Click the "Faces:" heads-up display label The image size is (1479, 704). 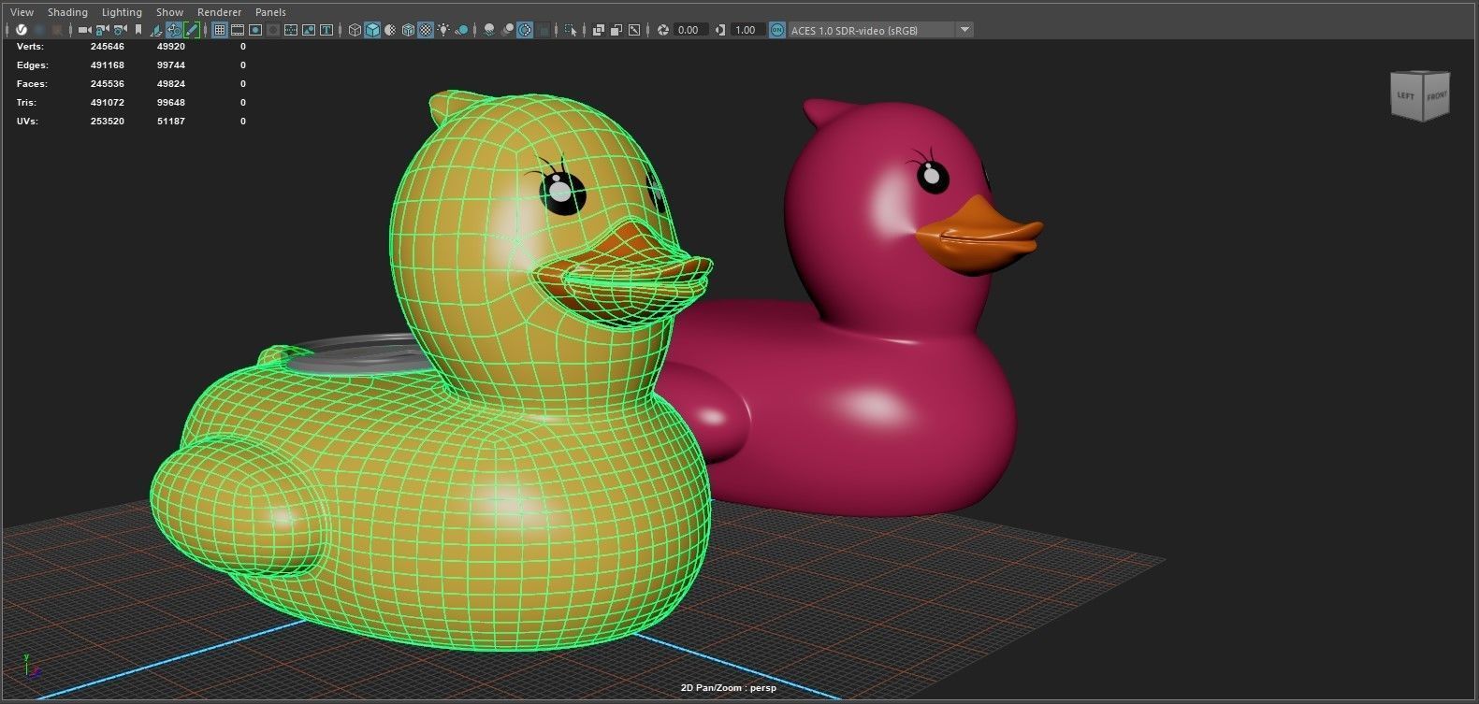click(32, 84)
